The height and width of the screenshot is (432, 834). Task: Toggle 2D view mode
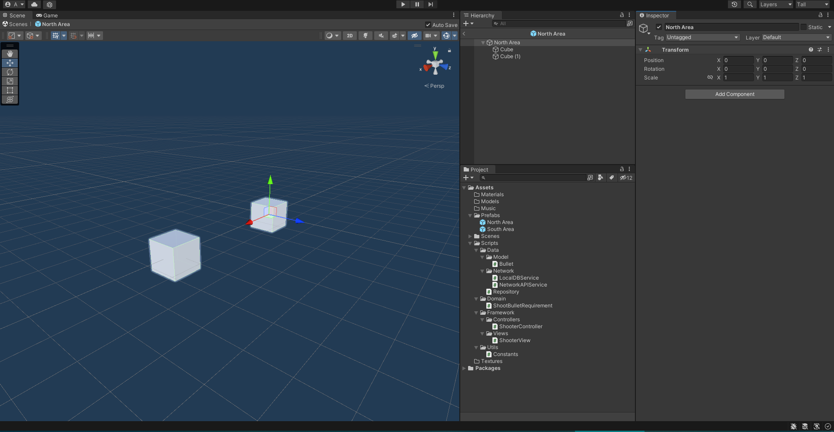[x=350, y=36]
